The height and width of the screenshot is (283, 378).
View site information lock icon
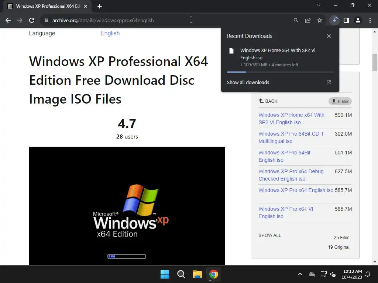coord(47,21)
